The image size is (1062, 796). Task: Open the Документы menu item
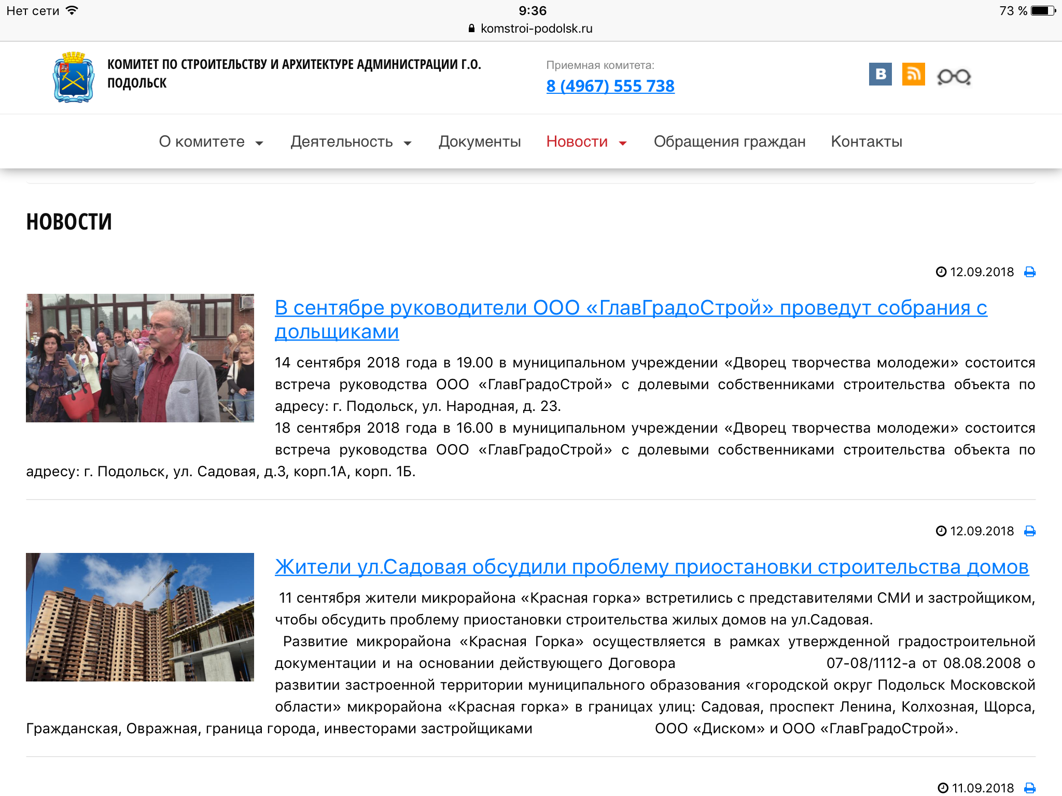[480, 141]
